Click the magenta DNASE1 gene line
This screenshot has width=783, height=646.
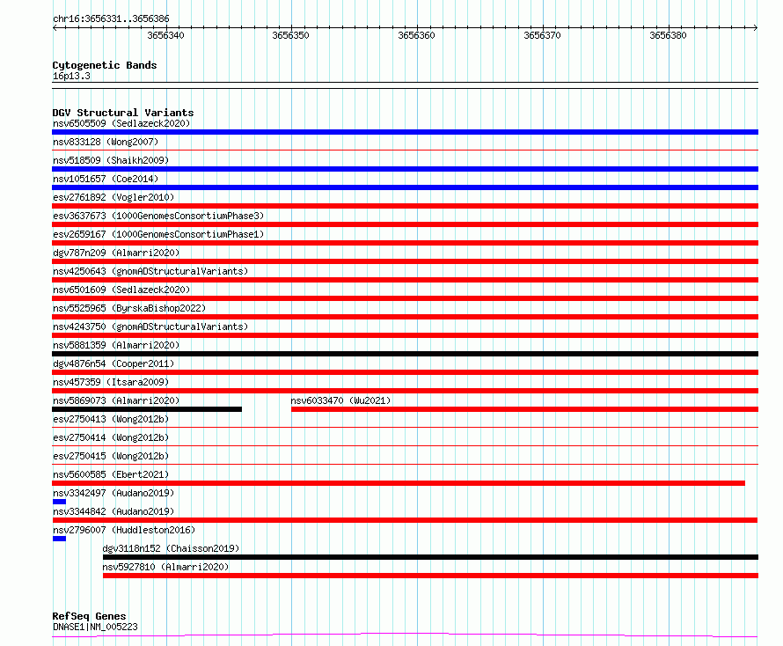click(x=405, y=635)
